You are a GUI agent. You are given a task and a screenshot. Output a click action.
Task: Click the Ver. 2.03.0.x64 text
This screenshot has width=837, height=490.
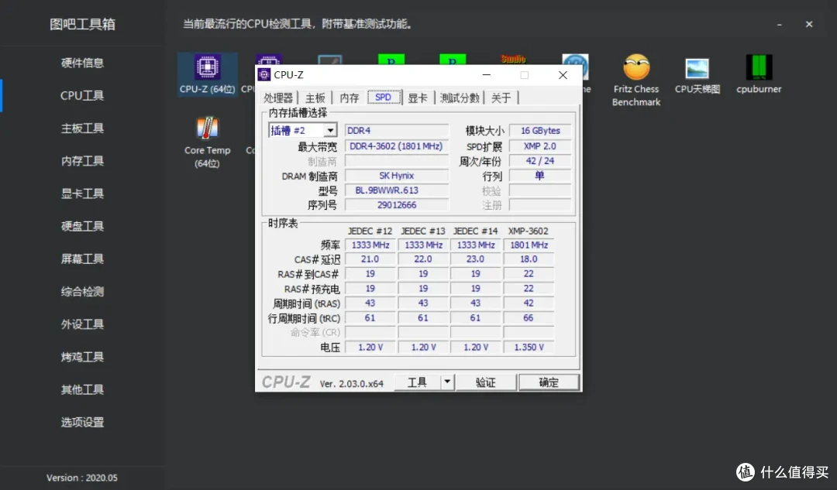pos(351,383)
